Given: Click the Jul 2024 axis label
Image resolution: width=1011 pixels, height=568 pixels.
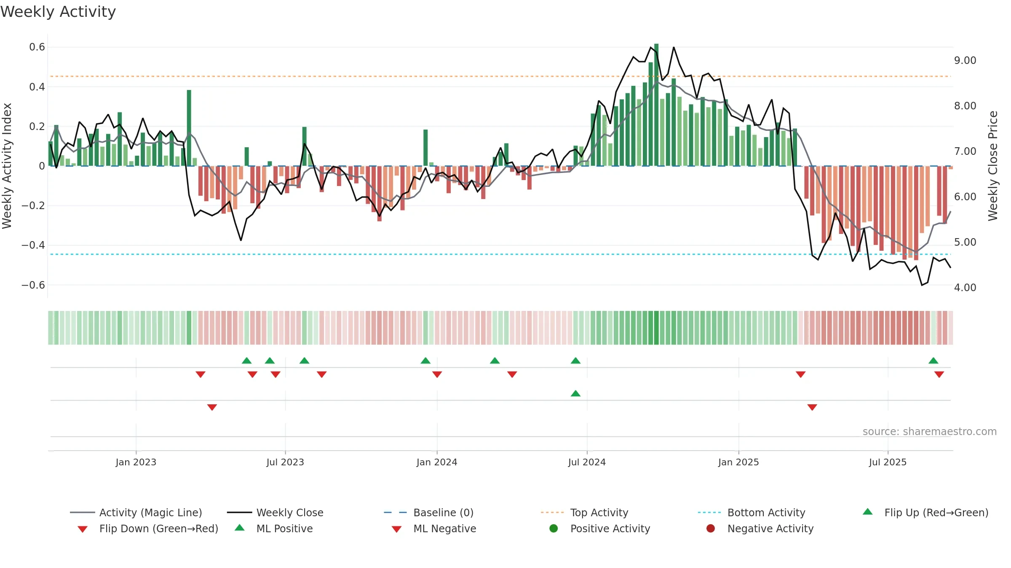Looking at the screenshot, I should [x=587, y=462].
